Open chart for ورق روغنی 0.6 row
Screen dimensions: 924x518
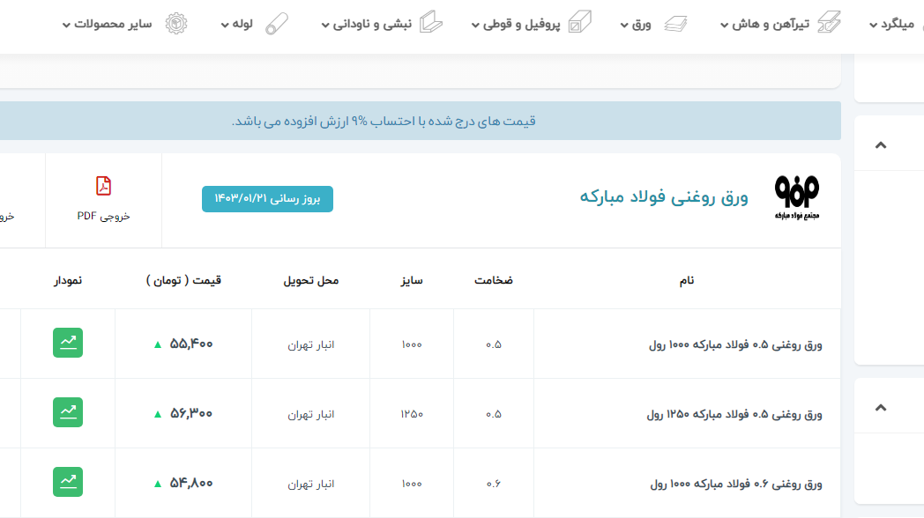pos(68,482)
